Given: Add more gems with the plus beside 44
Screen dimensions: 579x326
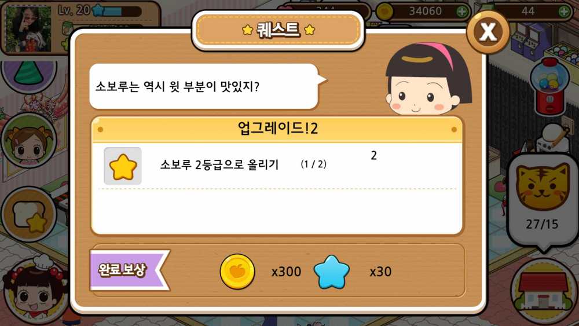Looking at the screenshot, I should point(563,12).
